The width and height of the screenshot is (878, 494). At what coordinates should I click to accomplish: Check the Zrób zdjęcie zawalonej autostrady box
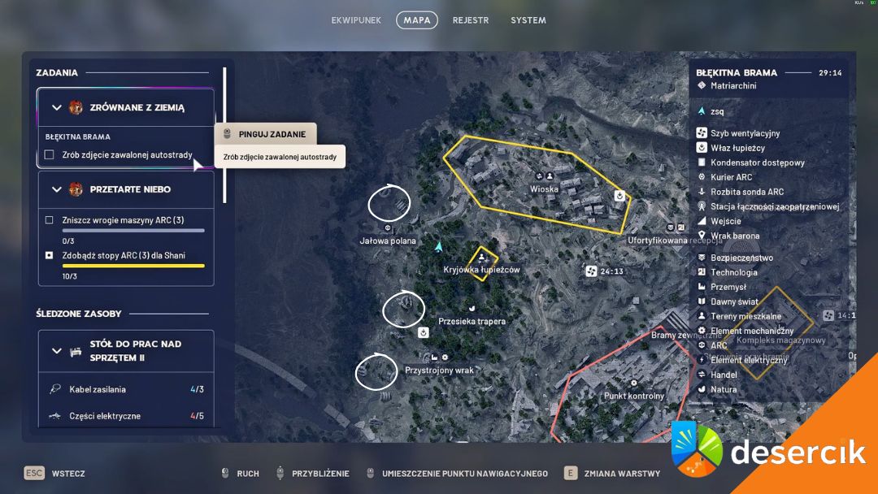click(x=50, y=154)
